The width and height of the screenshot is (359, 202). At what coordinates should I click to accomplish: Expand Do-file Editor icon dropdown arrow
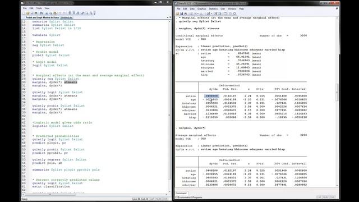[x=211, y=13]
